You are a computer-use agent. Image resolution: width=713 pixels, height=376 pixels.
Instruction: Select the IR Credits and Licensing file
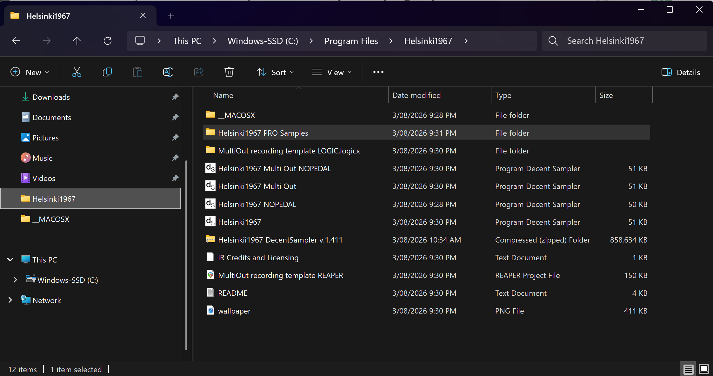[x=426, y=257]
